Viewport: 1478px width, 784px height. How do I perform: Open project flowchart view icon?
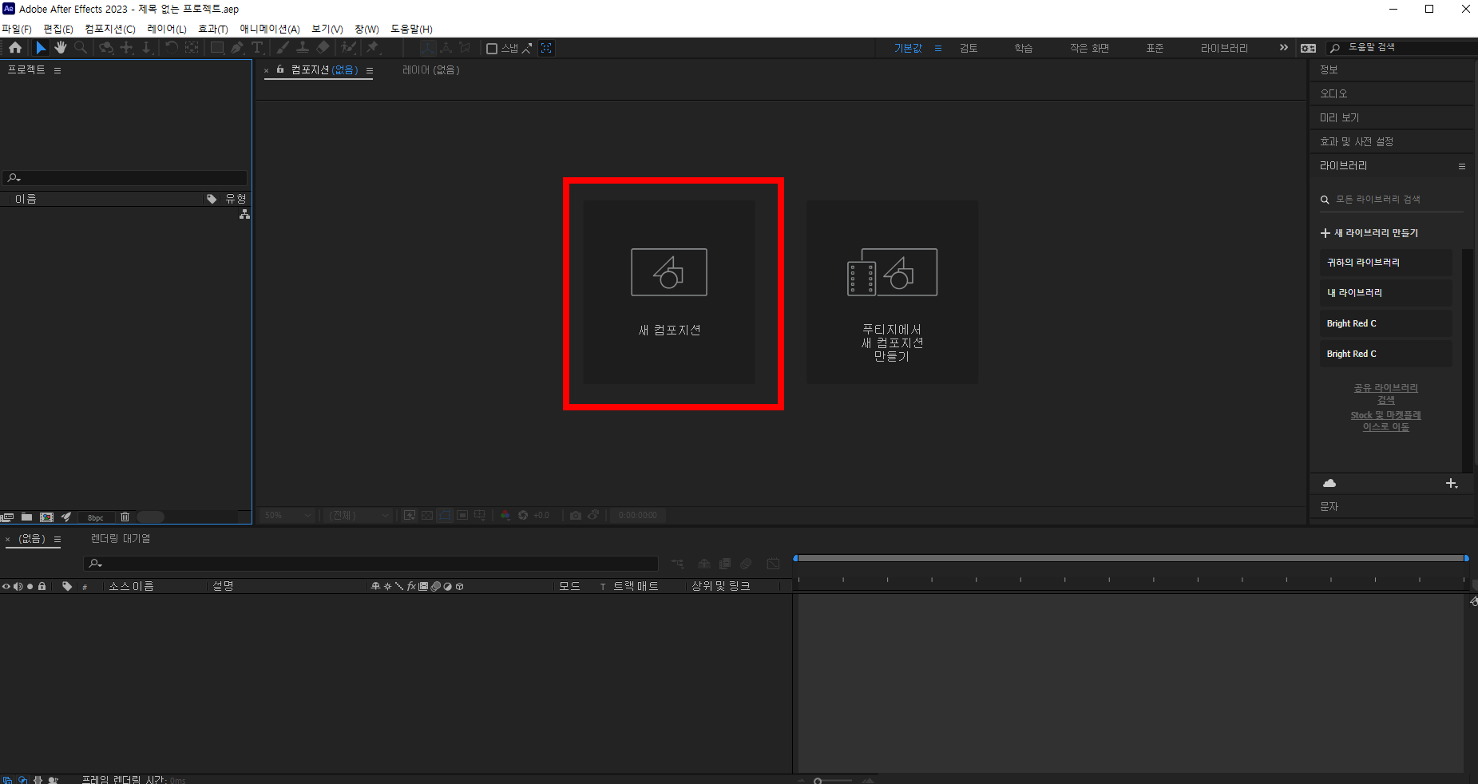click(x=244, y=215)
